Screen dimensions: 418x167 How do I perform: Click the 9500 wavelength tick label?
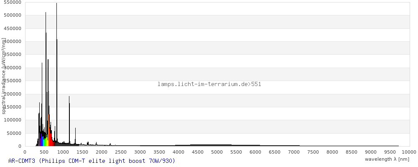(x=390, y=152)
